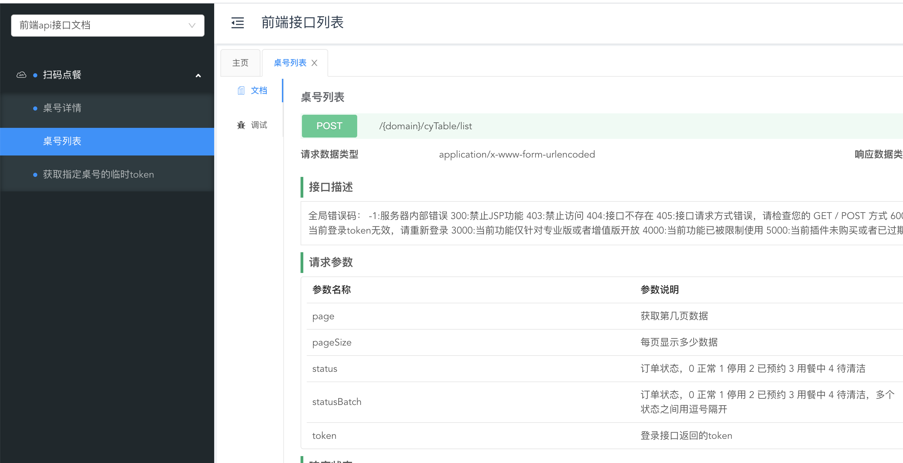The width and height of the screenshot is (903, 463).
Task: Click the cloud API icon beside 扫码点餐
Action: point(21,75)
